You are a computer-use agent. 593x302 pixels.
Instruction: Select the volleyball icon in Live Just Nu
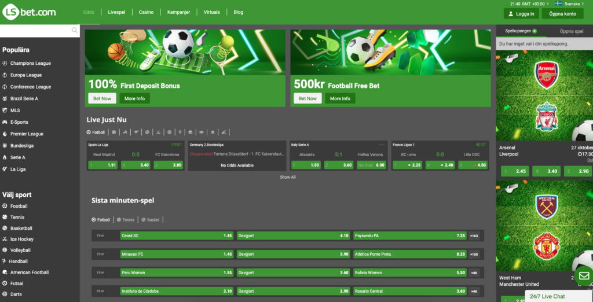coord(170,132)
